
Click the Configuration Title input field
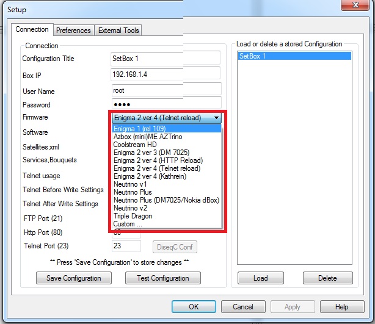[x=165, y=59]
